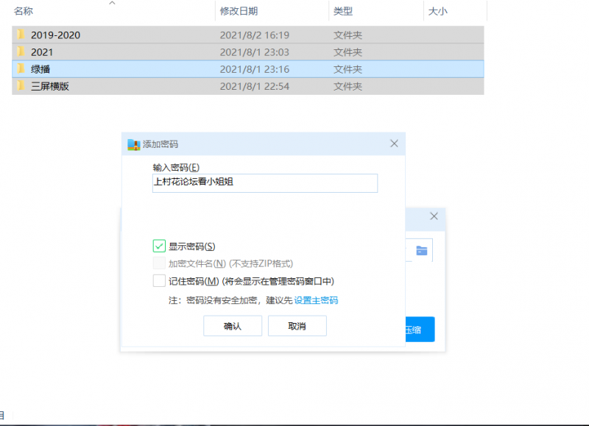Open the 设置主密码 link

(x=316, y=300)
